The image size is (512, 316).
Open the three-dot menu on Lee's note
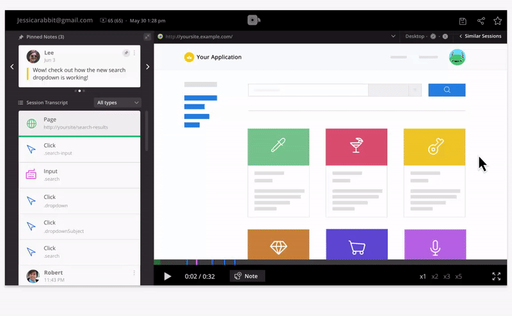tap(134, 53)
